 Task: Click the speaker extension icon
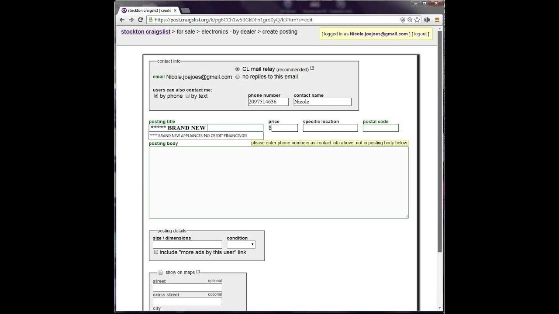click(x=427, y=20)
